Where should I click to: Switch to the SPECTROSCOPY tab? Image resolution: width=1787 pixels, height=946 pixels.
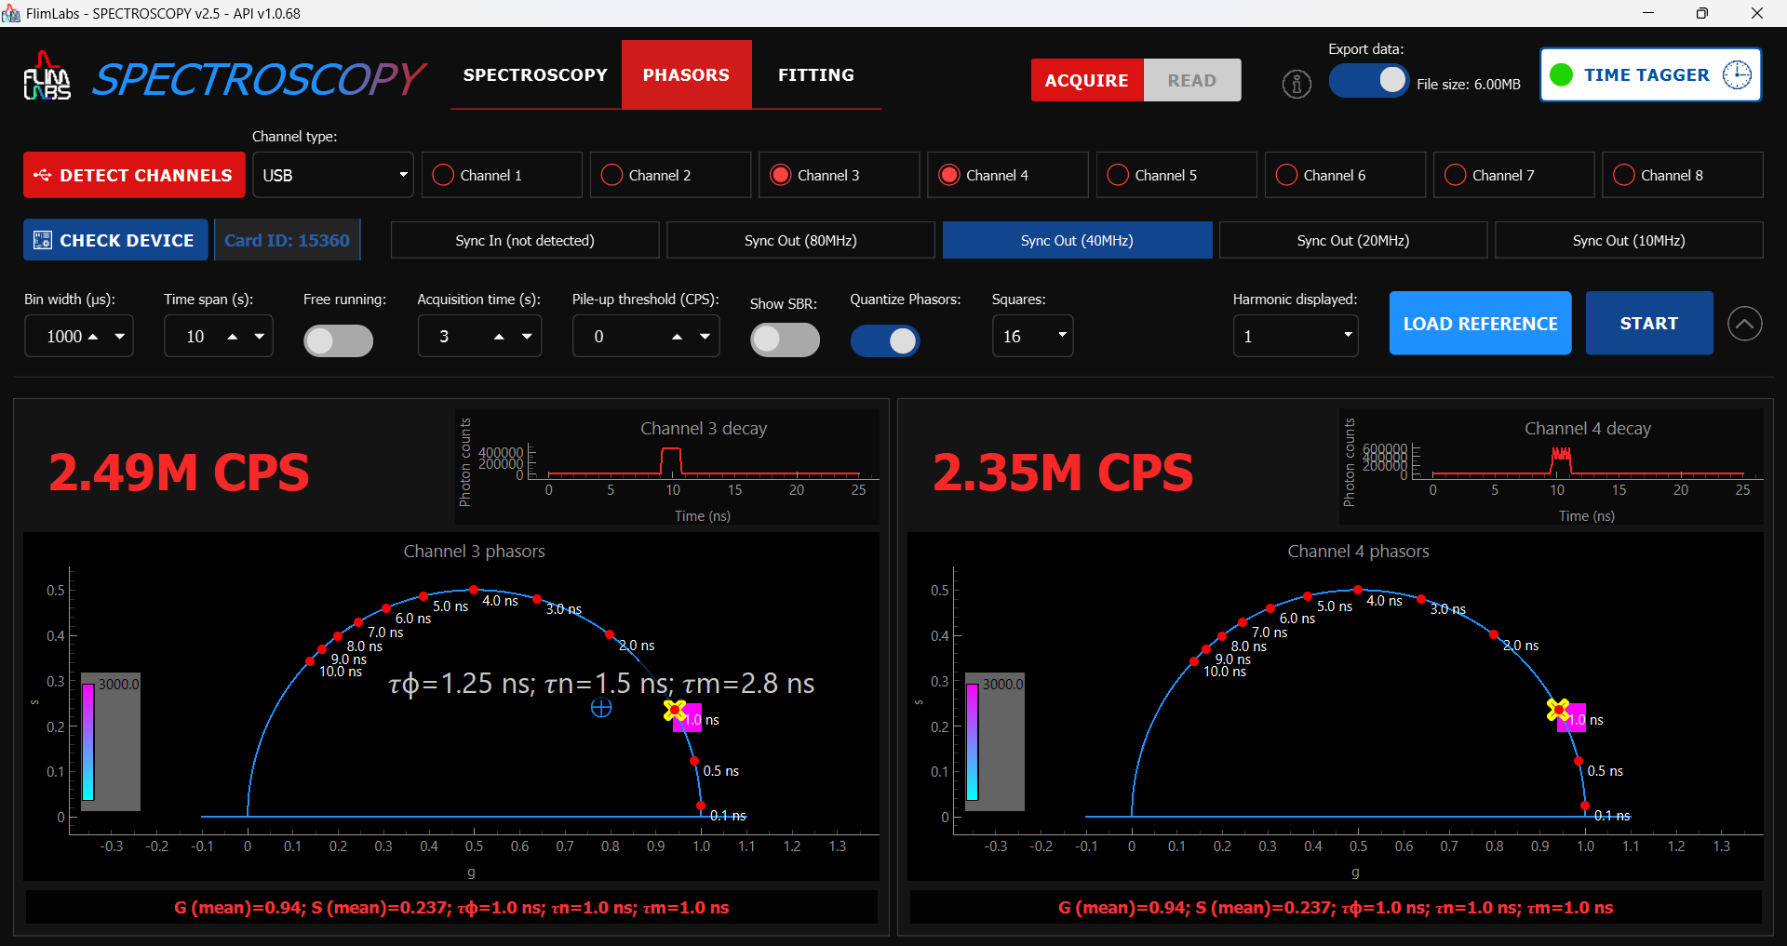(x=535, y=74)
